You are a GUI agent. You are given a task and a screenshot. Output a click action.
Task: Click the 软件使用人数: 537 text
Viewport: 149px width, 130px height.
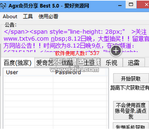pos(77,54)
